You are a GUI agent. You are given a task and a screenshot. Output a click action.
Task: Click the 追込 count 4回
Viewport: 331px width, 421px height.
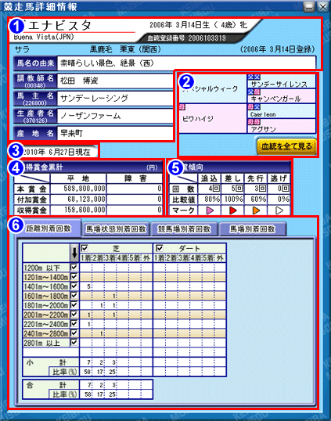[214, 189]
